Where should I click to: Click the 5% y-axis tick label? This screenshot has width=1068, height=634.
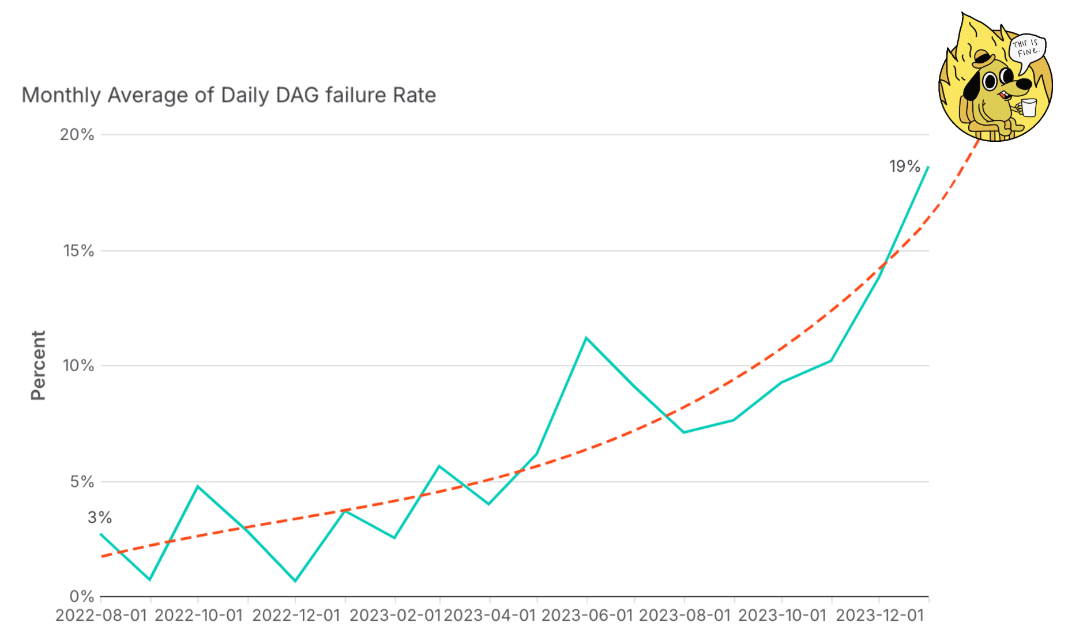point(82,481)
